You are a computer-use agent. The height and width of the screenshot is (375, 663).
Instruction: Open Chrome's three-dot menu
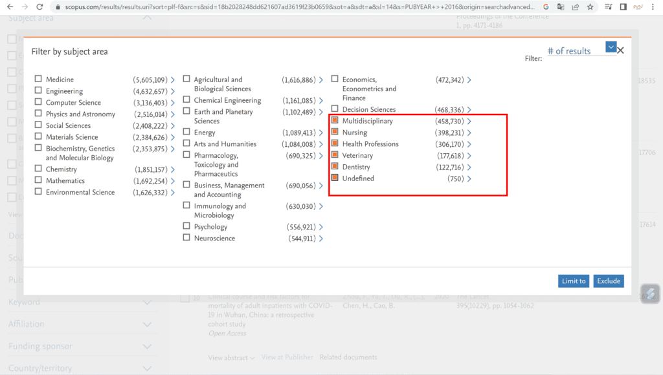pyautogui.click(x=653, y=7)
